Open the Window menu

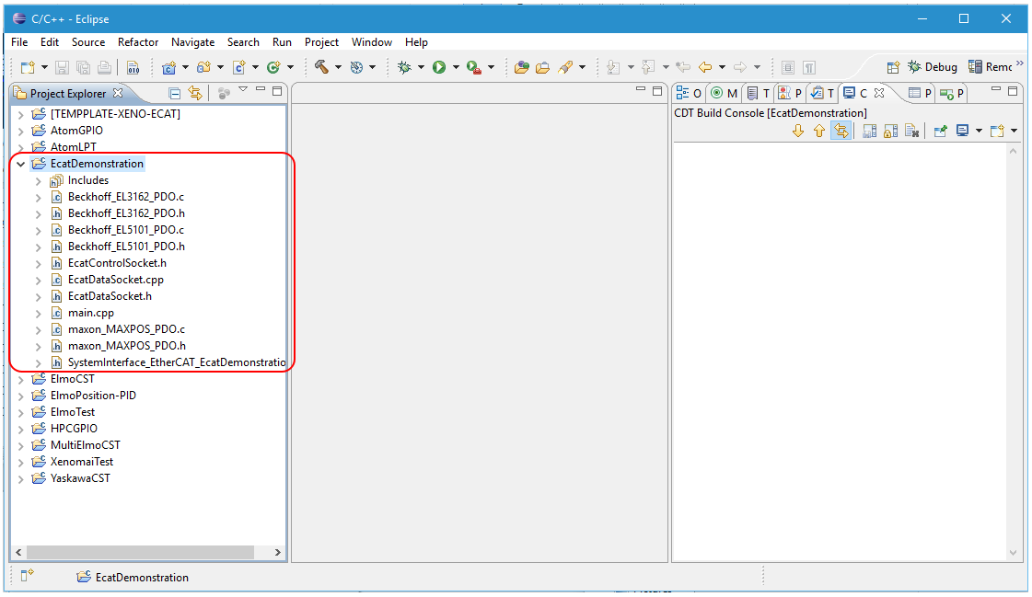[372, 42]
